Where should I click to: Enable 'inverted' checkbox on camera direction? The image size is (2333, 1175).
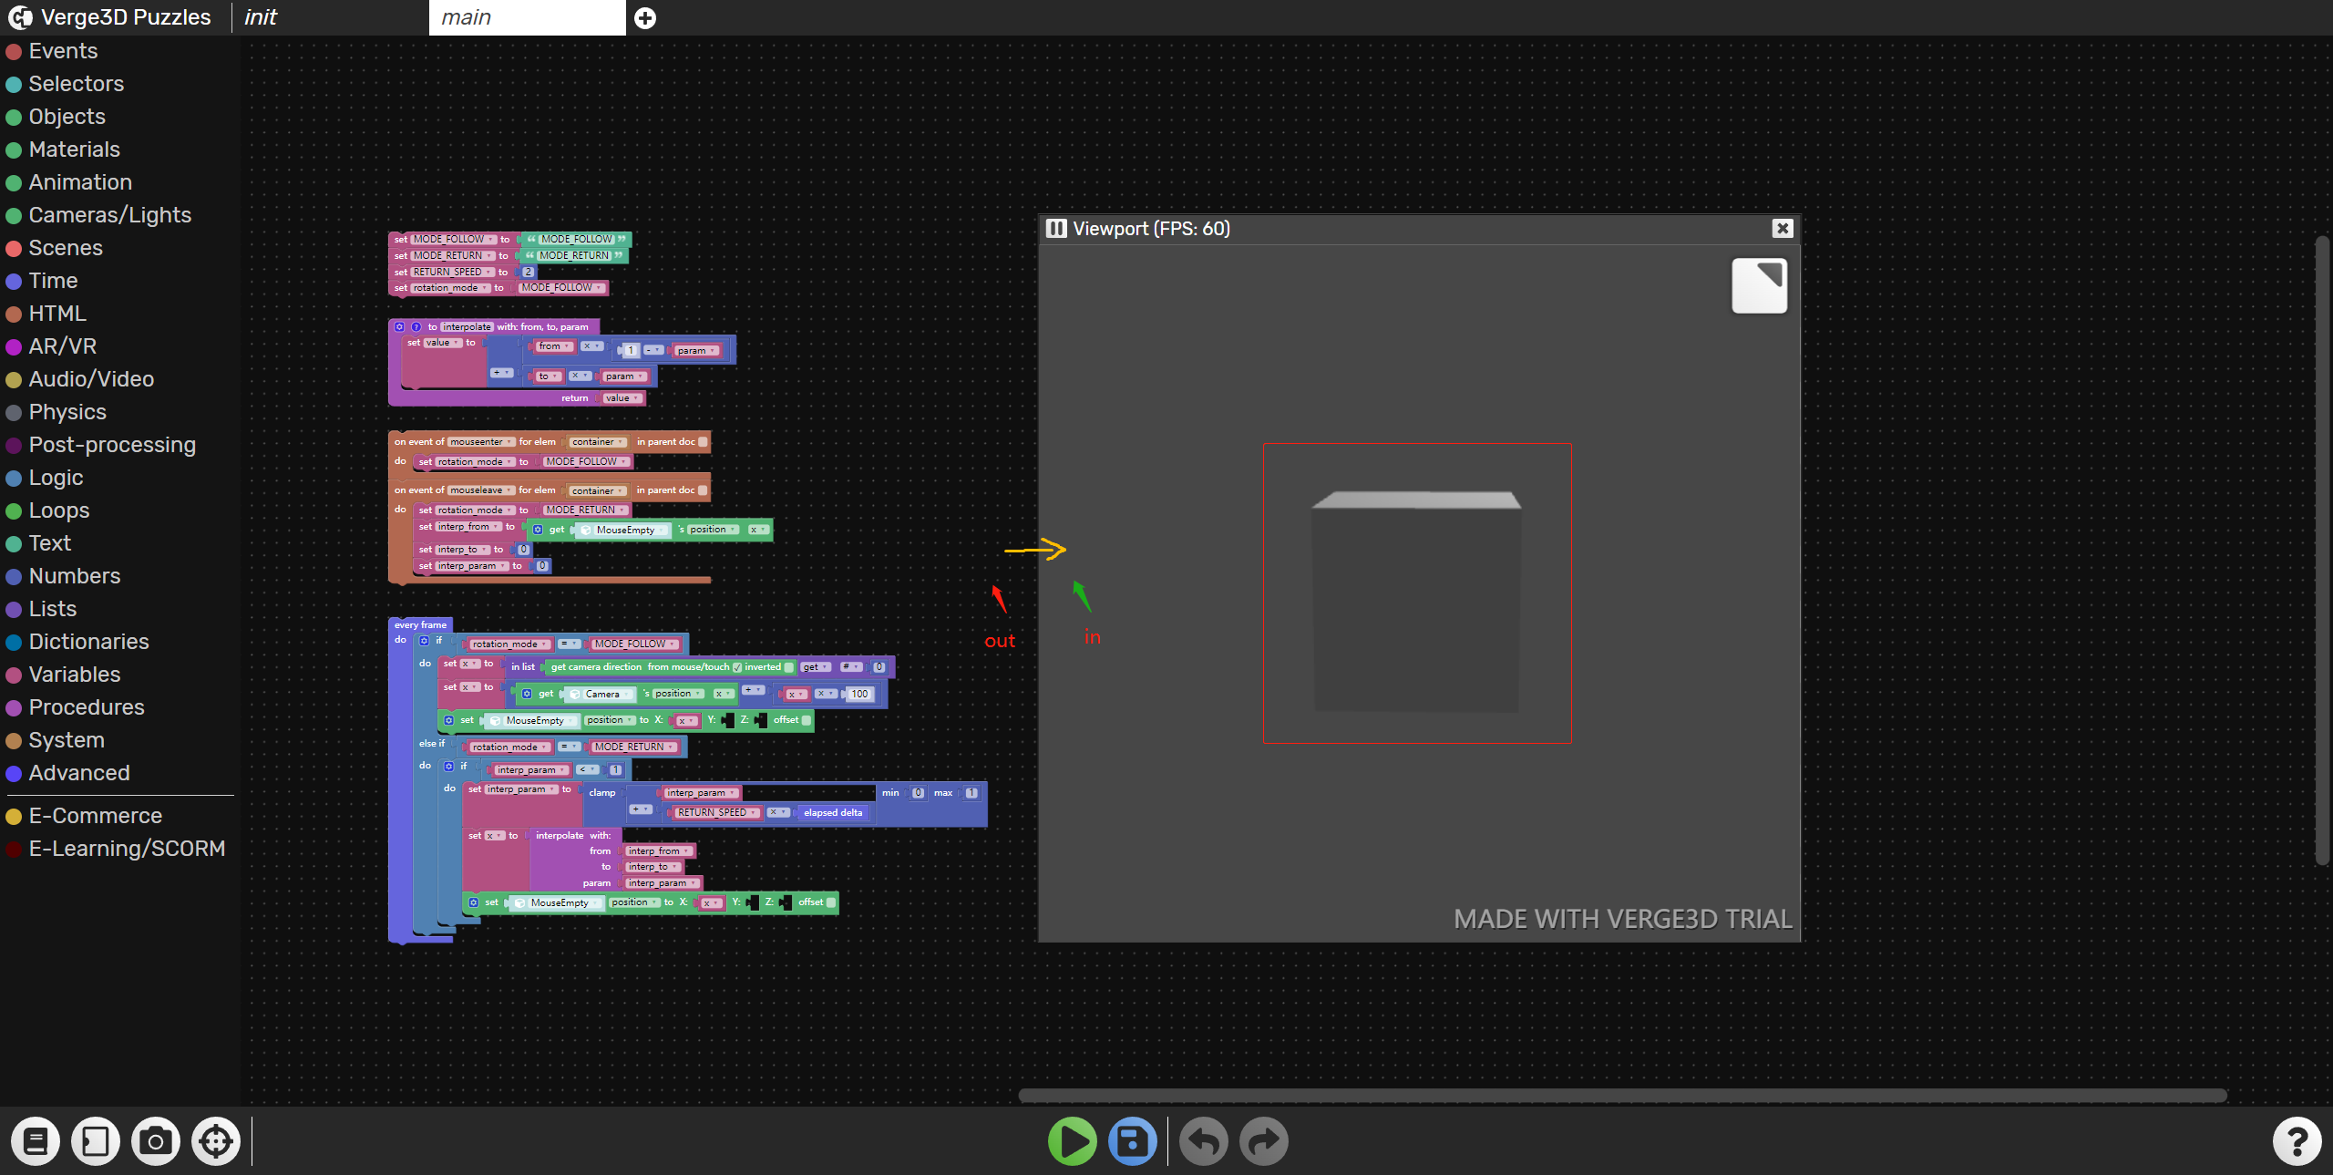[x=789, y=667]
